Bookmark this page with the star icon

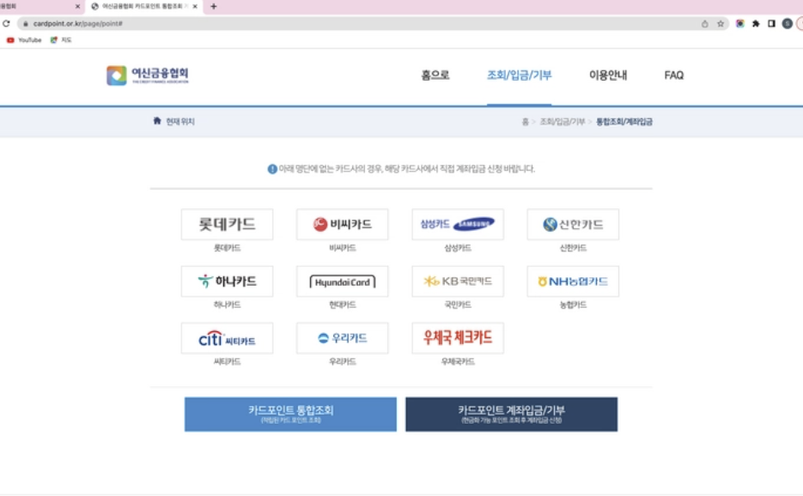721,23
